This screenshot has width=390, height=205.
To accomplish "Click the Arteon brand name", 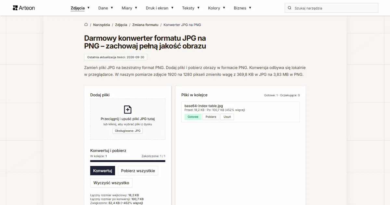I will point(27,8).
